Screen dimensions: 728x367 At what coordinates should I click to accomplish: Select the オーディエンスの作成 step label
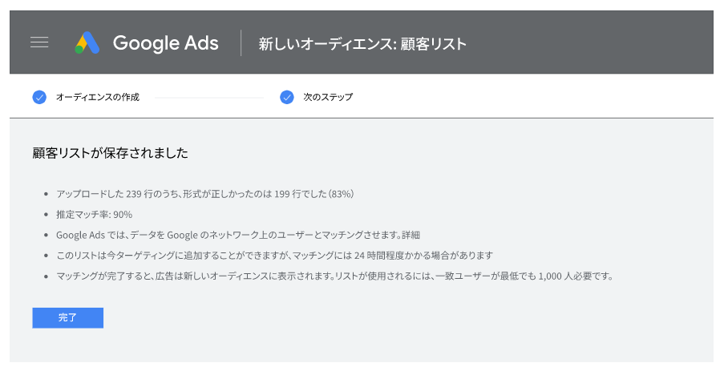click(97, 97)
